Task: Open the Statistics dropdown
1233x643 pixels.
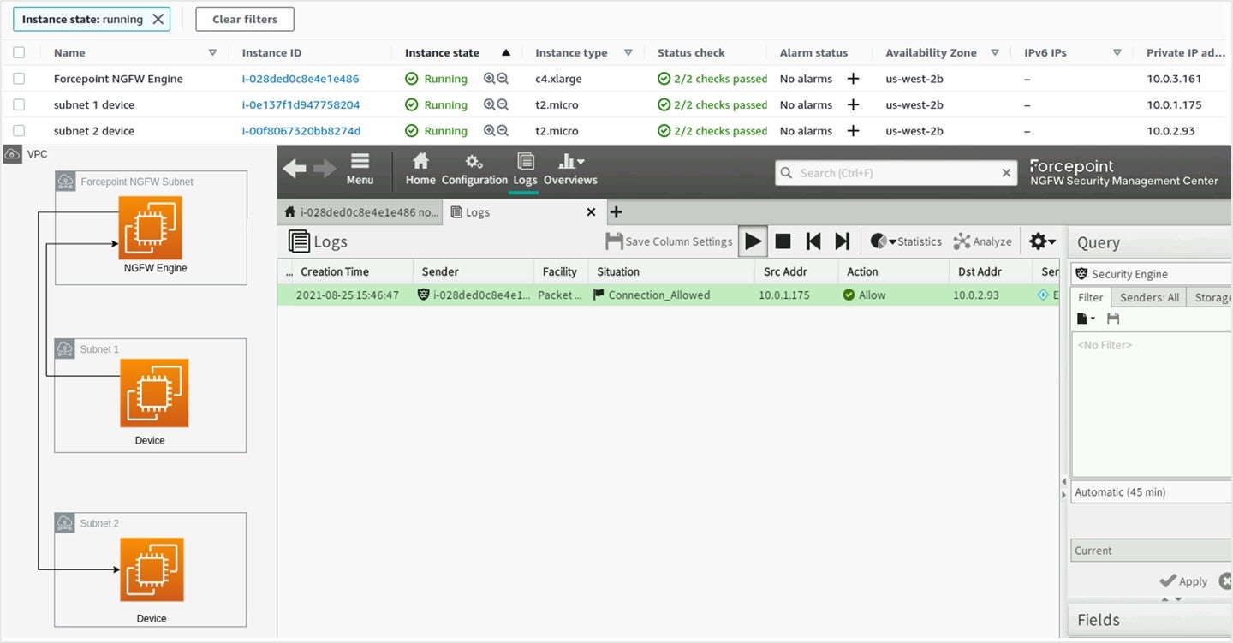Action: tap(906, 241)
